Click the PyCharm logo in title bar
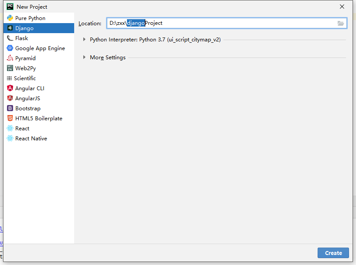The height and width of the screenshot is (265, 356). (10, 7)
